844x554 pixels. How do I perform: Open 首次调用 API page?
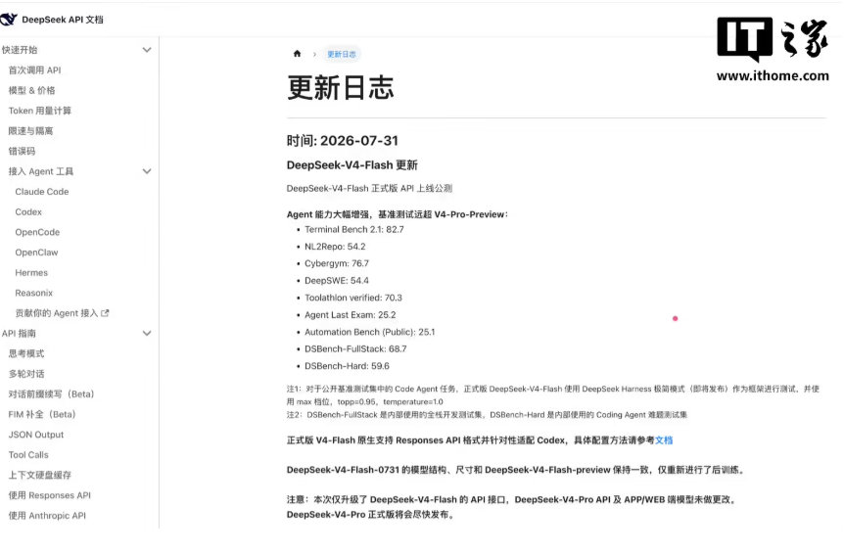point(34,70)
